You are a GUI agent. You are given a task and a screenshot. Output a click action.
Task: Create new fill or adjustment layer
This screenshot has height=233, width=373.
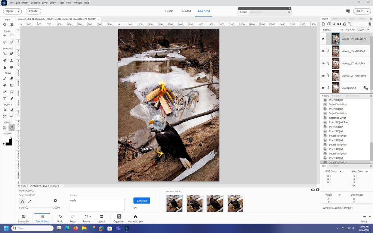pyautogui.click(x=334, y=24)
